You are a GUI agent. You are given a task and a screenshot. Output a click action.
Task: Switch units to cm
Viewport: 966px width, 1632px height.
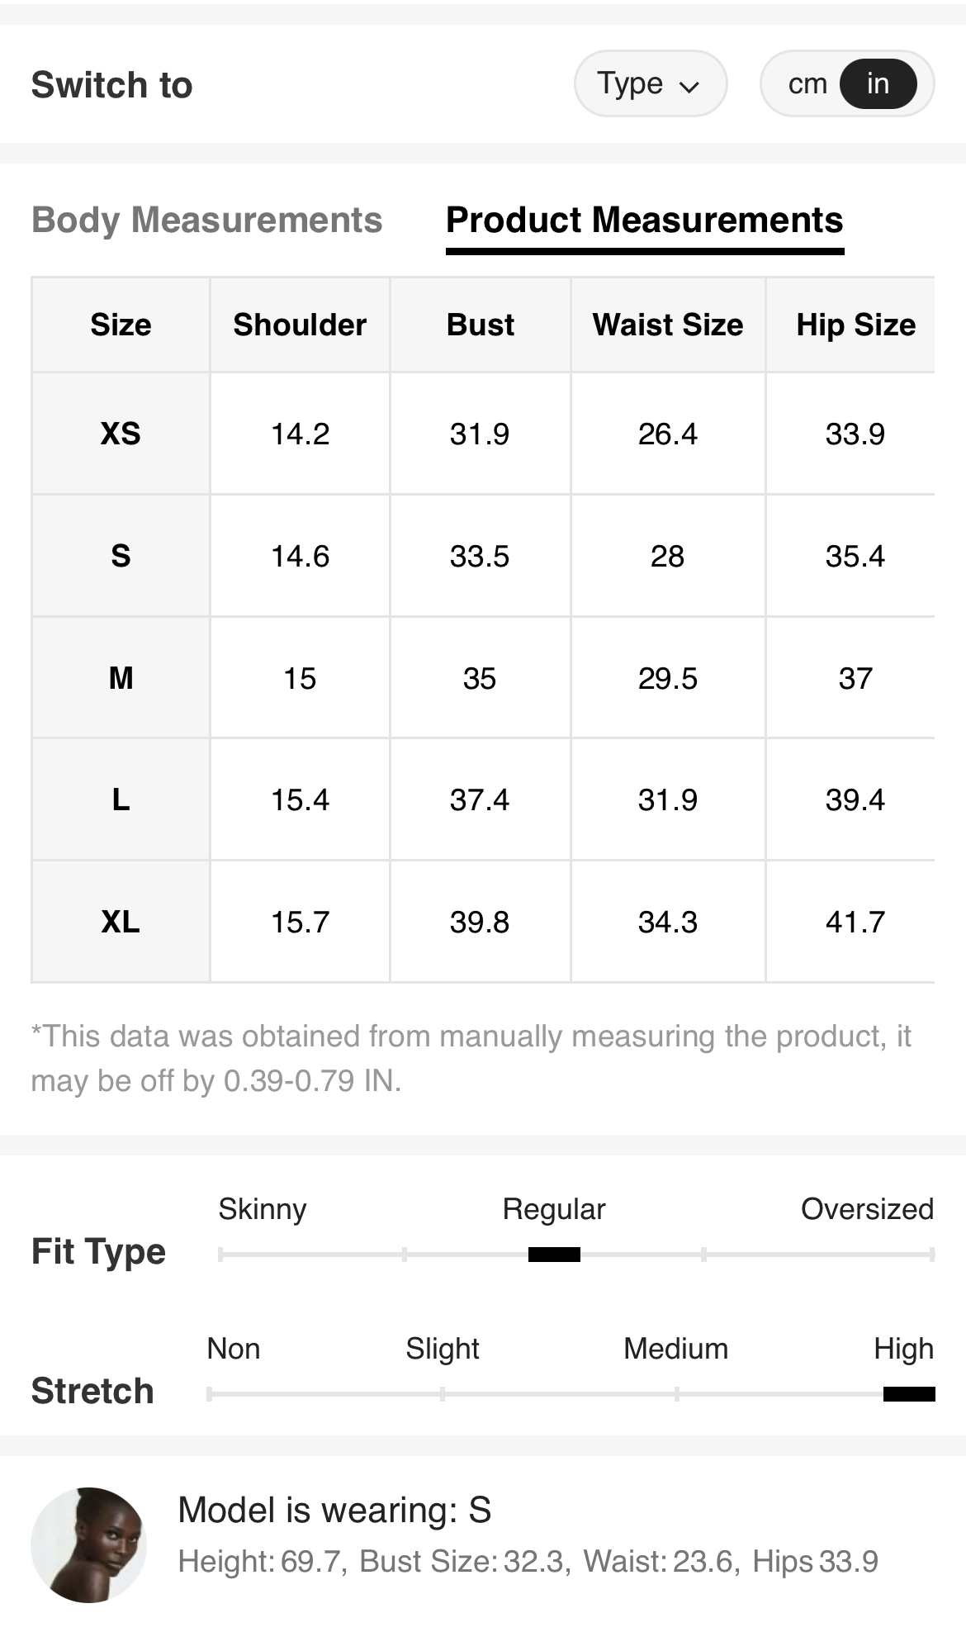[x=807, y=83]
